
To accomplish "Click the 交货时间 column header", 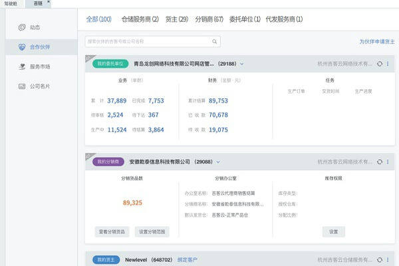I will (331, 91).
